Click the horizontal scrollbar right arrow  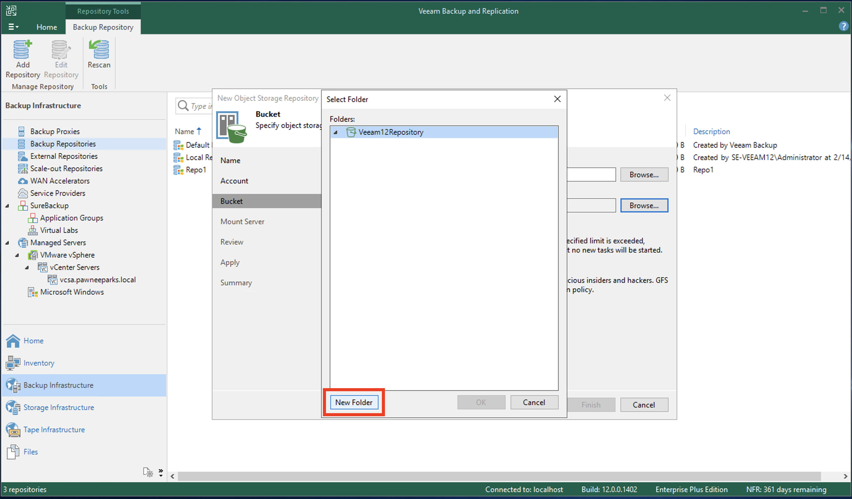coord(845,476)
